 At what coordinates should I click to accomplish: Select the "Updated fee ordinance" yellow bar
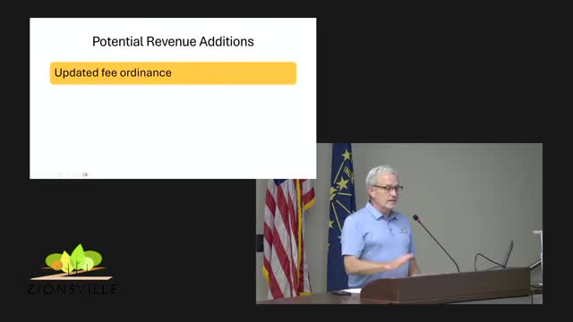coord(173,73)
